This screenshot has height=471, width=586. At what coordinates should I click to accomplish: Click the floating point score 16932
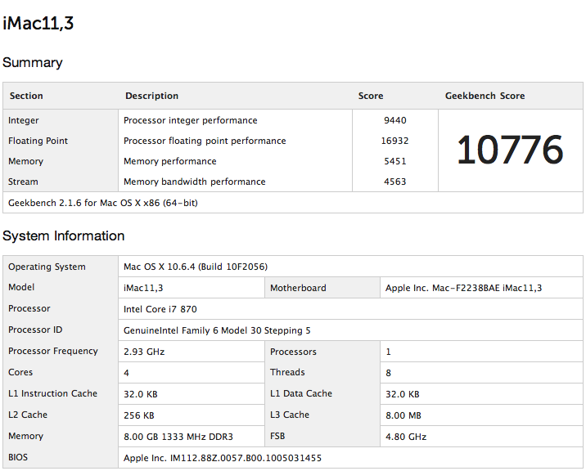(x=394, y=141)
